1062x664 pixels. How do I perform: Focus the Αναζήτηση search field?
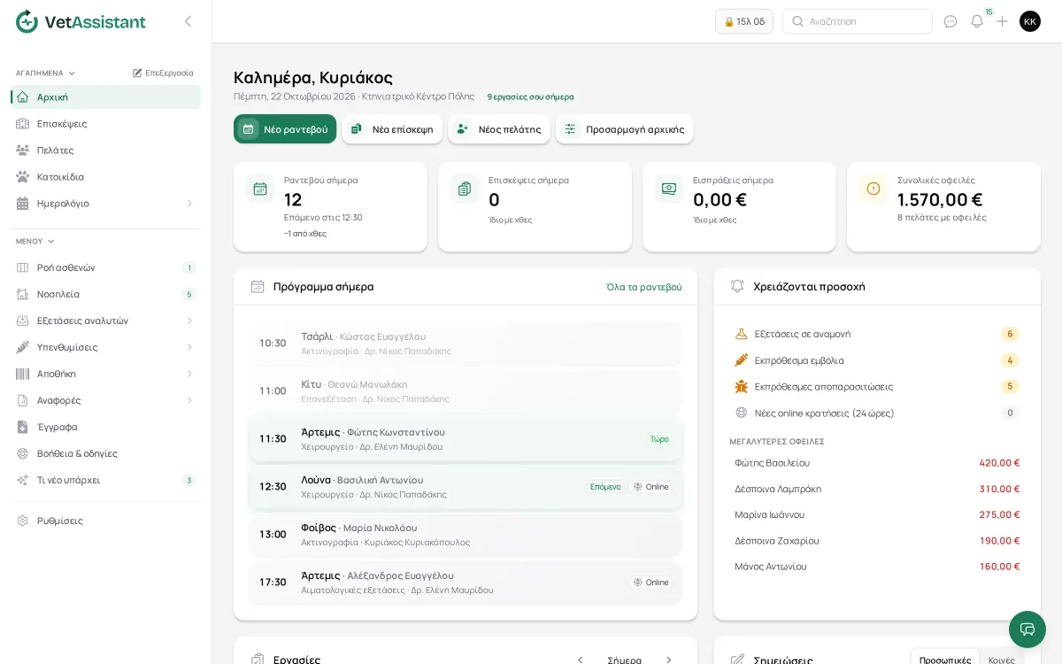[858, 21]
